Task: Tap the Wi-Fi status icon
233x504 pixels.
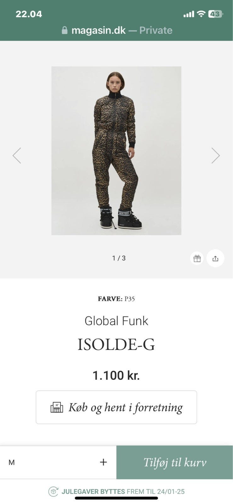Action: coord(201,14)
